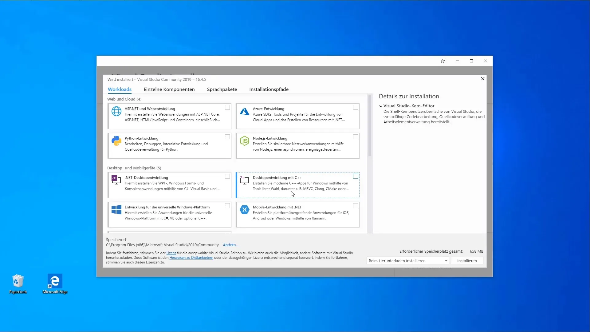Click the universelle Windows-Plattform logo icon
Screen dimensions: 590x332
[116, 210]
